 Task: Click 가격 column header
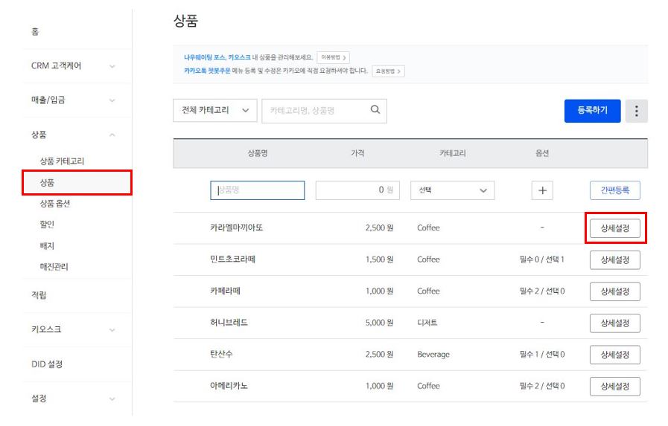[x=357, y=153]
